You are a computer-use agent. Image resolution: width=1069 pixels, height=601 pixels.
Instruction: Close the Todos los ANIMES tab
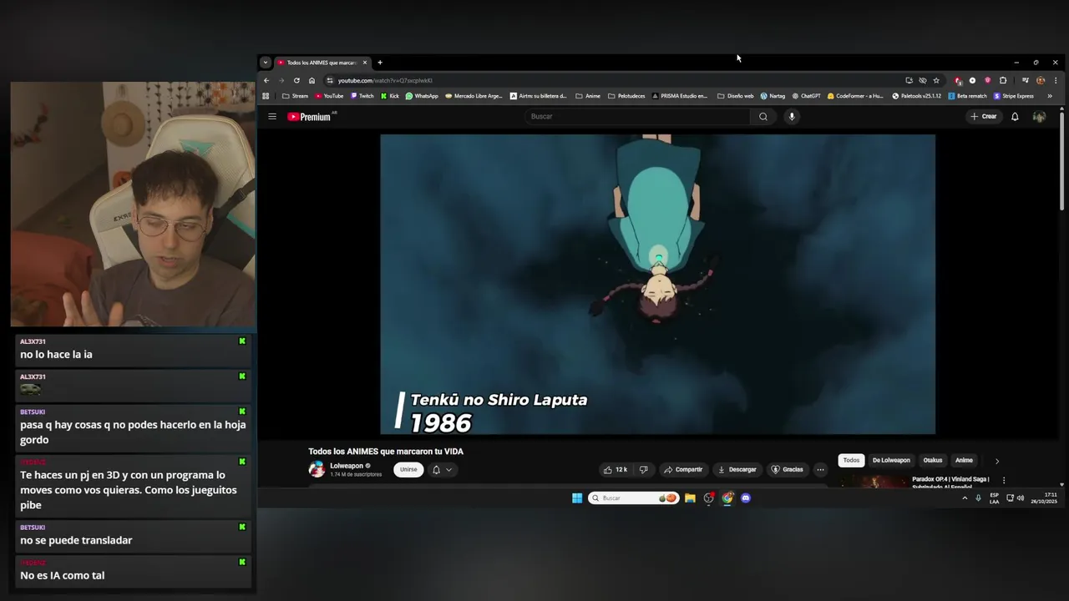(365, 63)
